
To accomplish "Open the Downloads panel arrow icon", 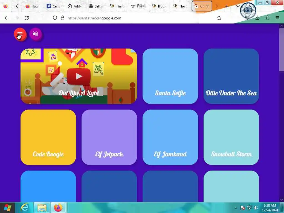I will click(257, 18).
